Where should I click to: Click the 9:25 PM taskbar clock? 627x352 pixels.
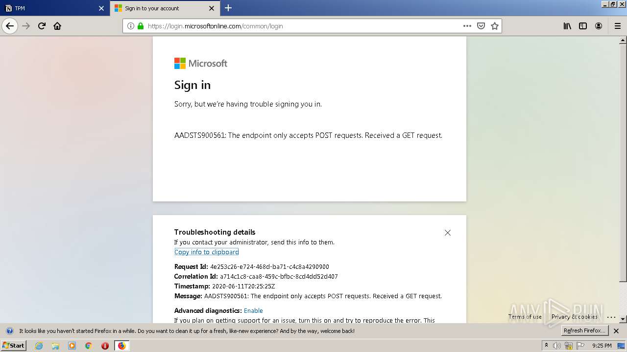(602, 346)
